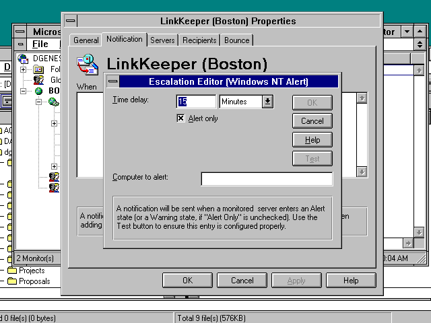
Task: Expand the upper plus node under Configuration
Action: coord(54,123)
